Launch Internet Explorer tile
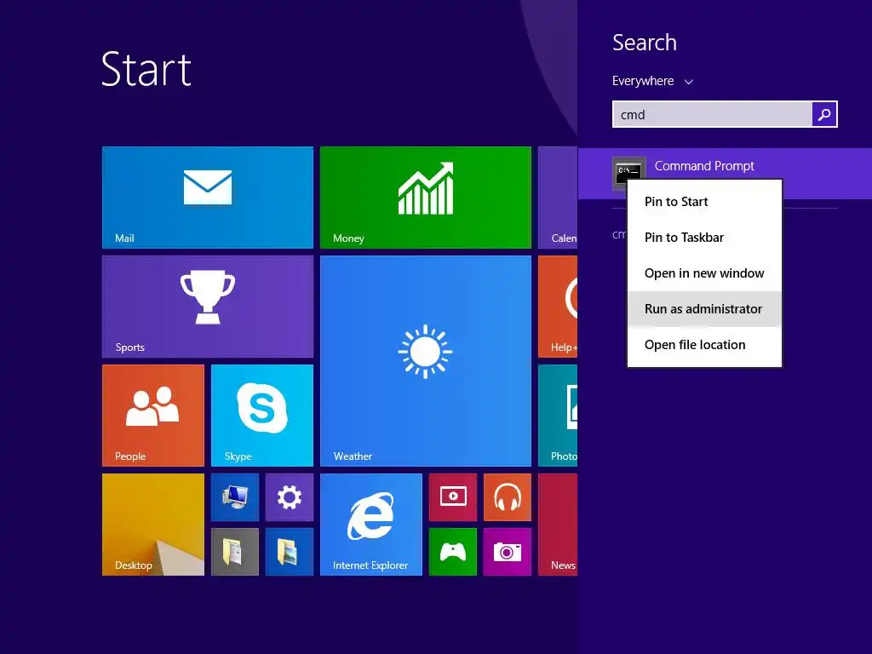This screenshot has height=654, width=872. coord(371,525)
